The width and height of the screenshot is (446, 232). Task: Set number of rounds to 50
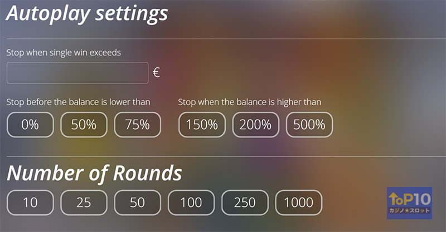click(137, 203)
